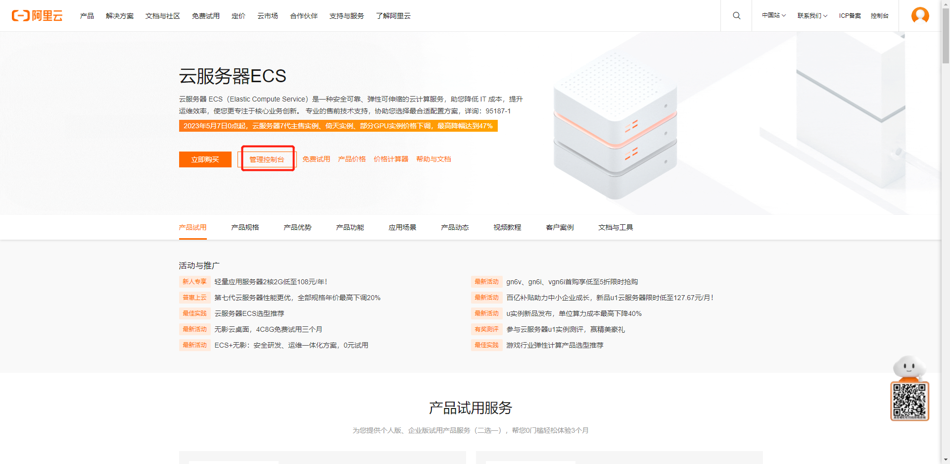Open the 支持与服务 menu
The height and width of the screenshot is (464, 950).
click(347, 16)
